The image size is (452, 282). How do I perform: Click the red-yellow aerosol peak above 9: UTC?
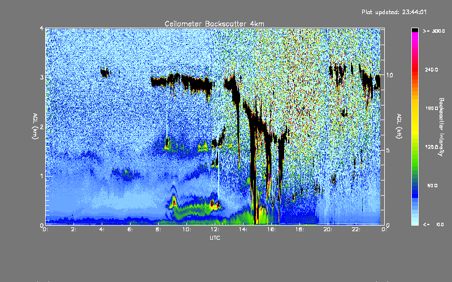point(174,201)
